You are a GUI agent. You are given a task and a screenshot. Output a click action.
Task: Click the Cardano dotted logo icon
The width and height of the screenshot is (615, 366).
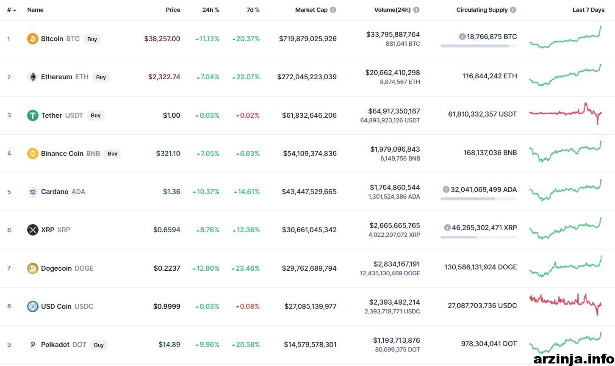point(33,192)
